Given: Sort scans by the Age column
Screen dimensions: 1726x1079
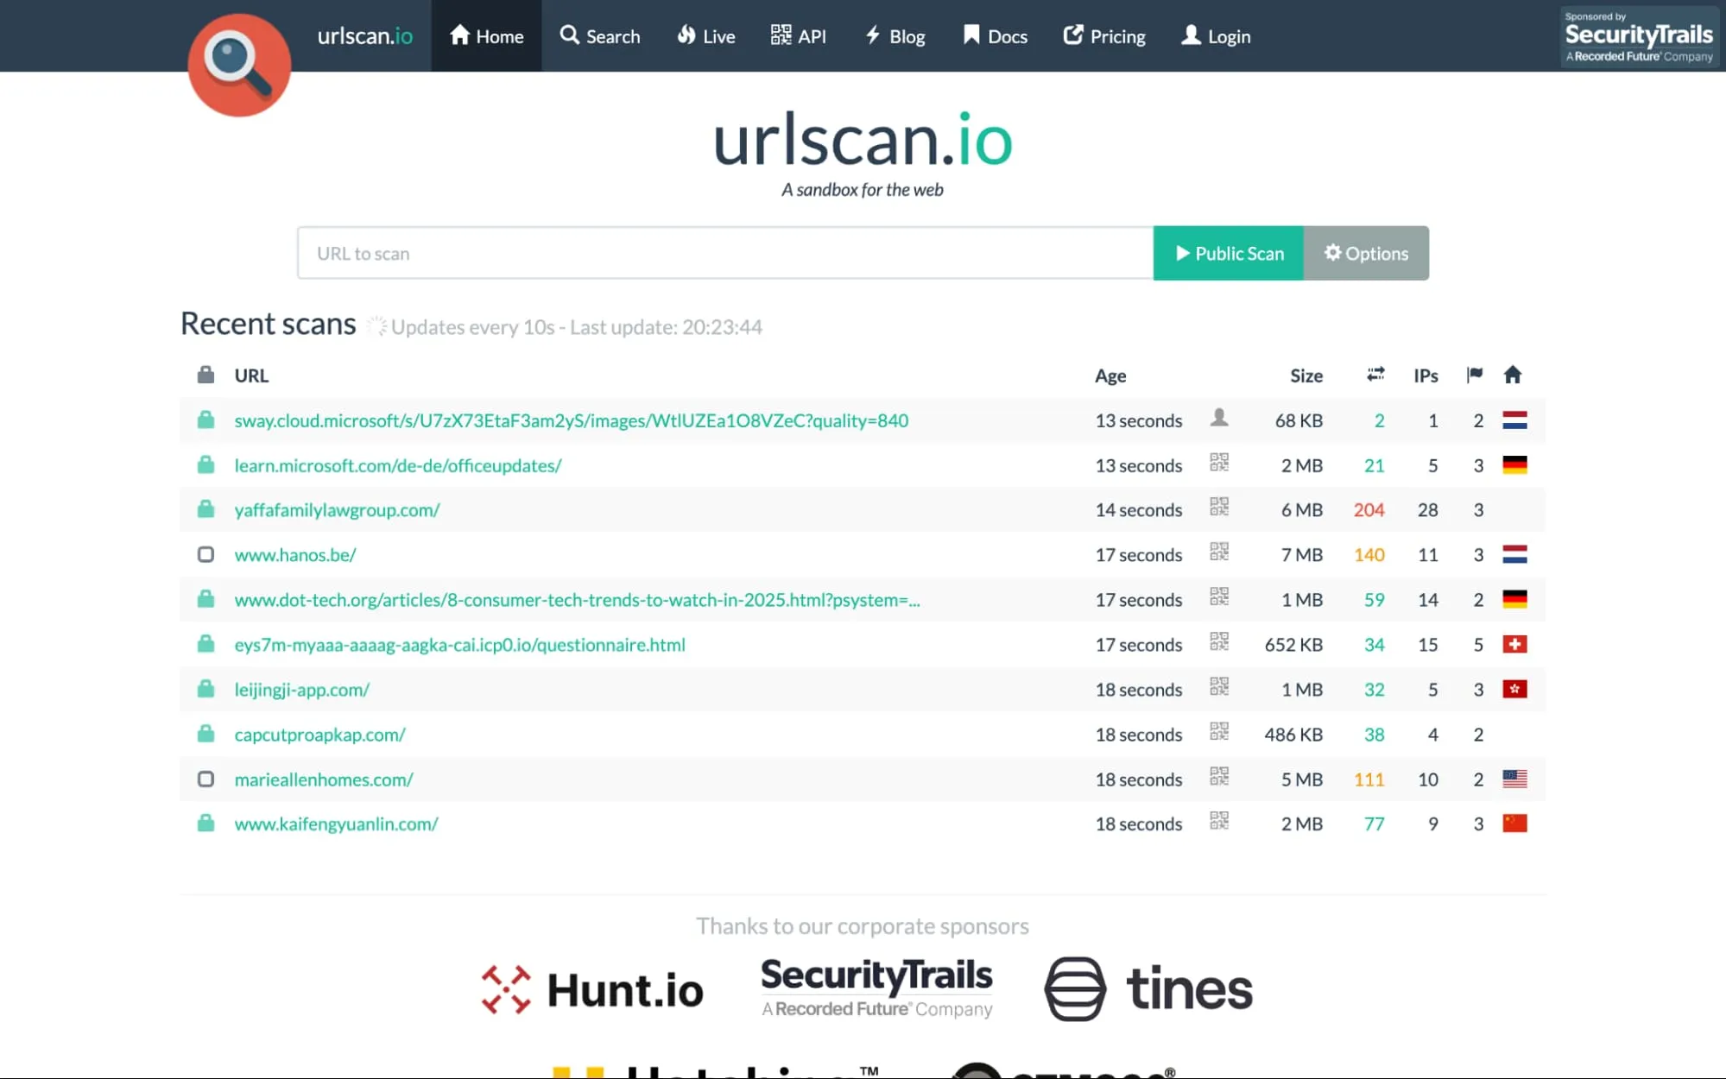Looking at the screenshot, I should click(x=1110, y=375).
